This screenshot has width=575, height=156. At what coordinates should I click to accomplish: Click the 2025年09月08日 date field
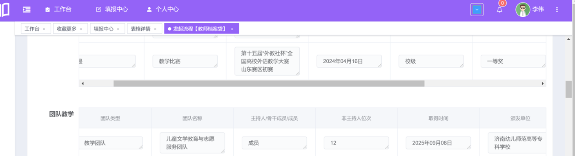tap(438, 143)
